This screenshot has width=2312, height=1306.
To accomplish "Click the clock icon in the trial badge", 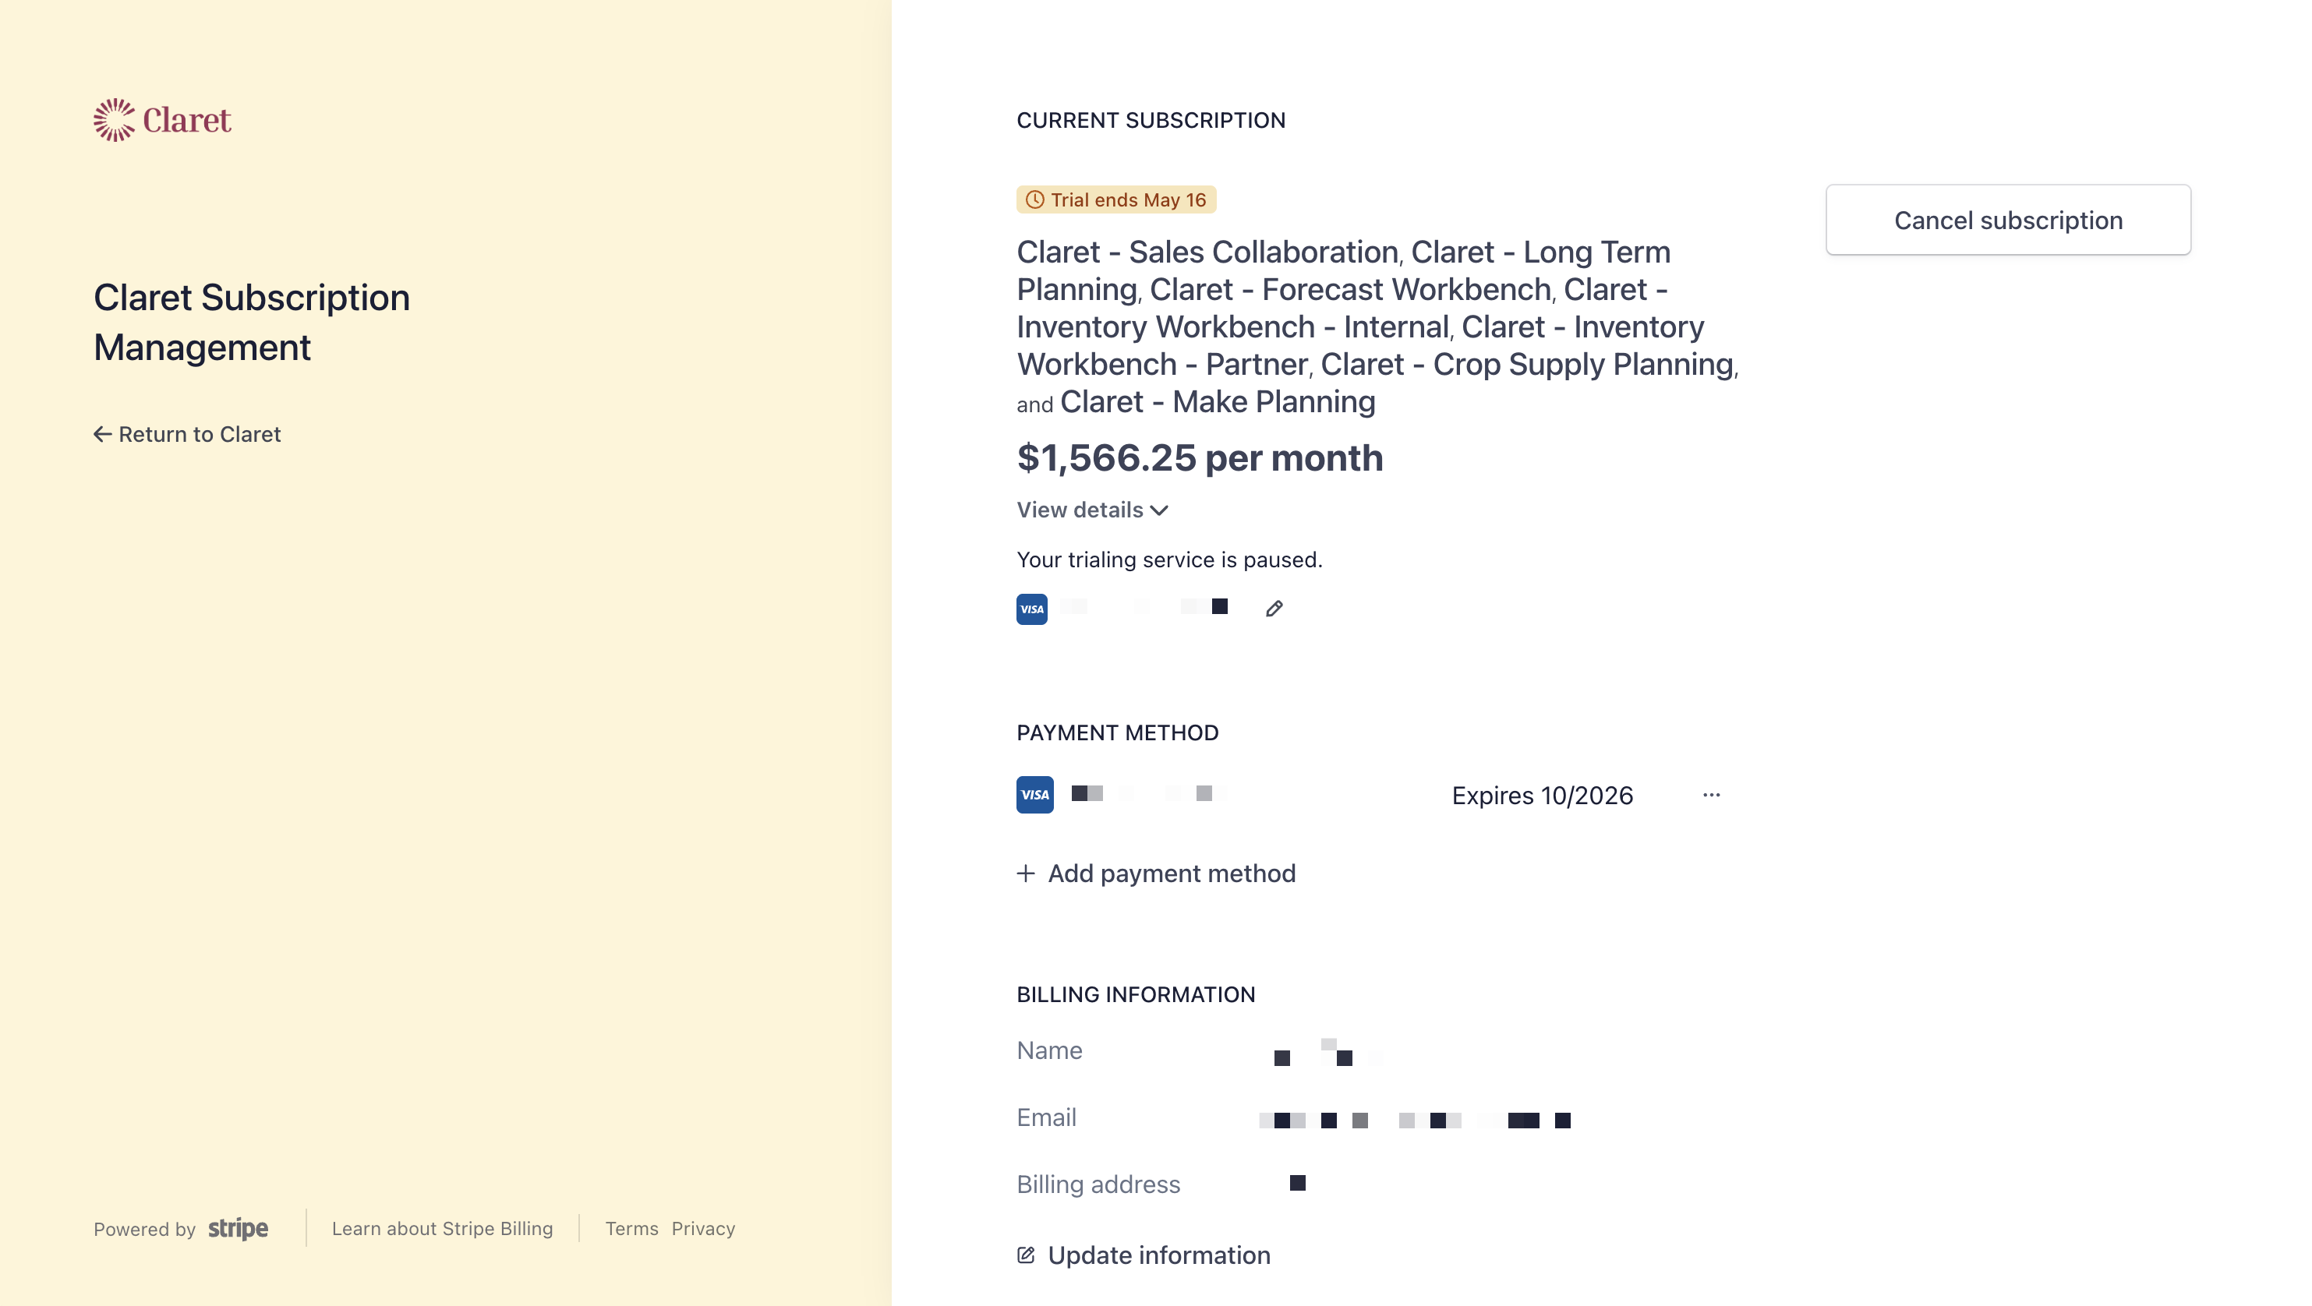I will pos(1034,200).
